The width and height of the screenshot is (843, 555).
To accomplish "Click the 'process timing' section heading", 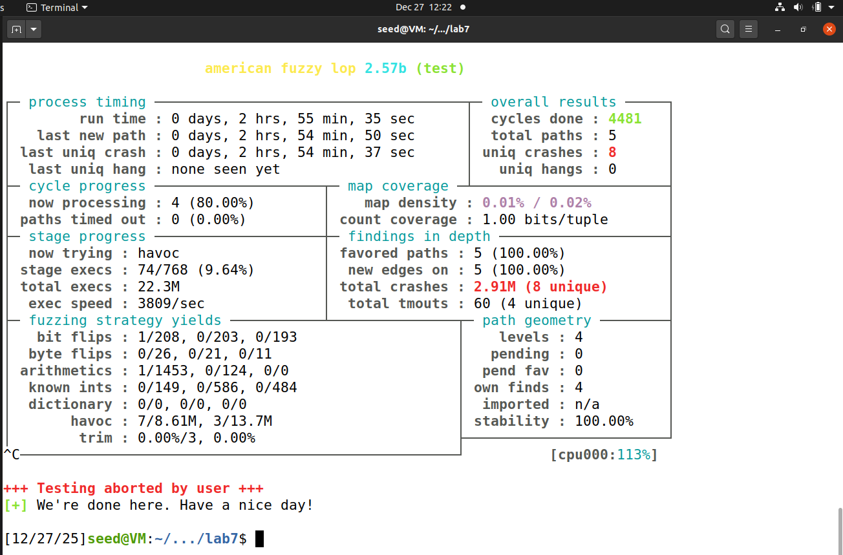I will 87,102.
